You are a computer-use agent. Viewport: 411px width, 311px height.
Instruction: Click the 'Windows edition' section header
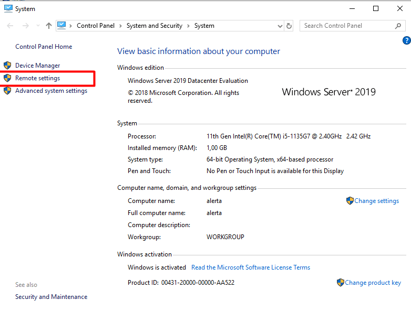[x=140, y=68]
